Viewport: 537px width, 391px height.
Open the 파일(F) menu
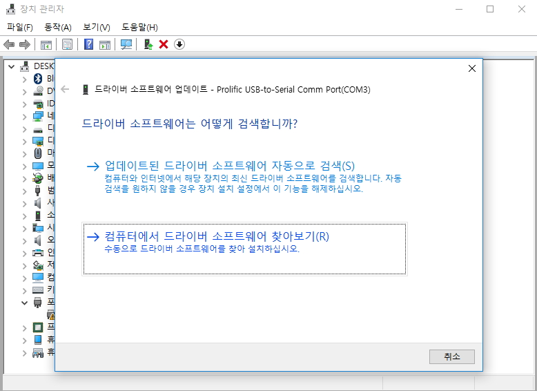pyautogui.click(x=19, y=27)
